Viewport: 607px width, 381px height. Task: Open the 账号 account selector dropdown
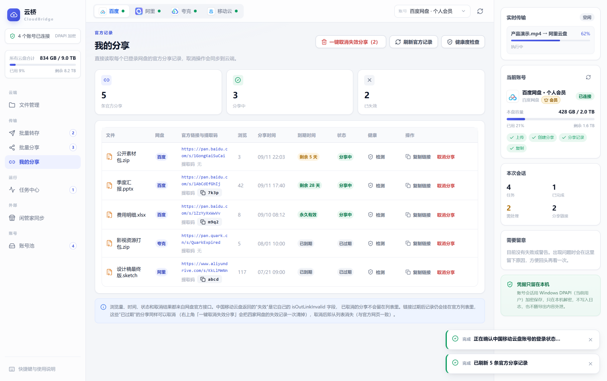pyautogui.click(x=432, y=11)
